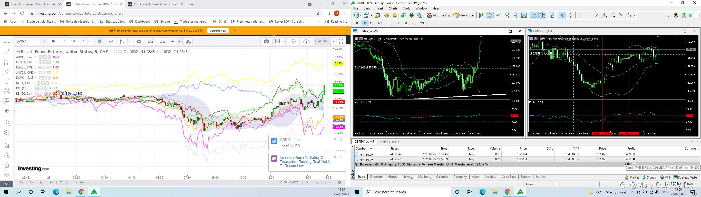Click the tile windows grid icon in MetaTrader
Screen dimensions: 701x197
tap(524, 15)
